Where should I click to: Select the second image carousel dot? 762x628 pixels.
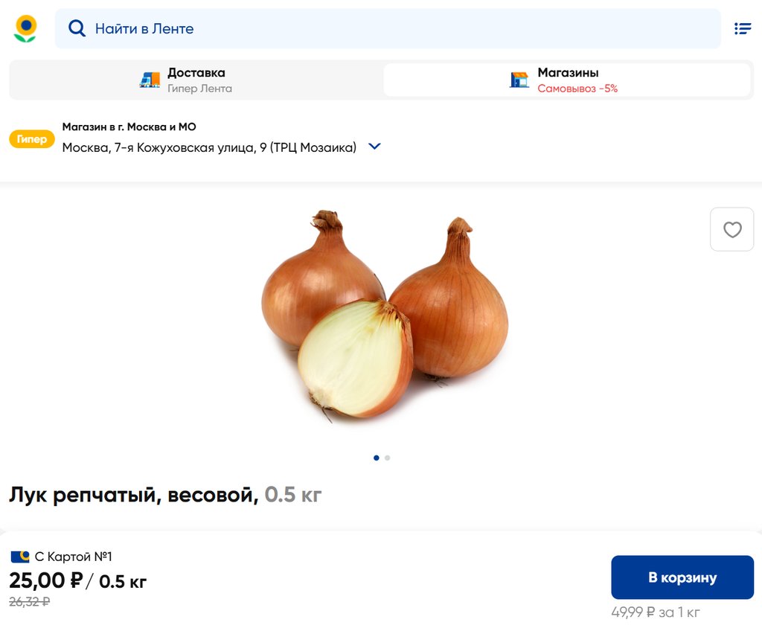pyautogui.click(x=387, y=458)
